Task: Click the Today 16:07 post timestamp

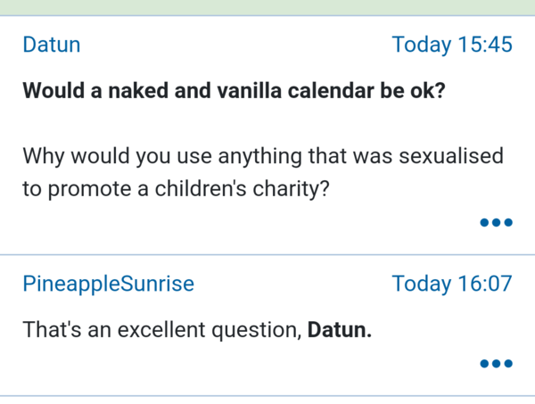Action: pos(452,284)
